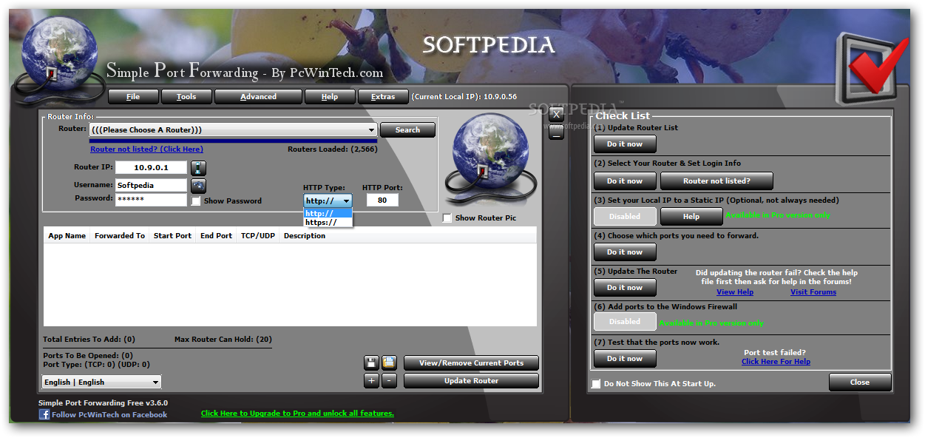Screen dimensions: 925x438
Task: Open the Help menu
Action: pos(330,97)
